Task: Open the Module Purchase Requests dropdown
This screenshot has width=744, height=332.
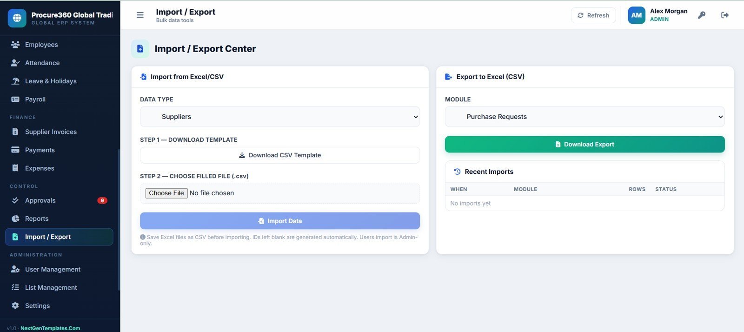Action: (585, 117)
